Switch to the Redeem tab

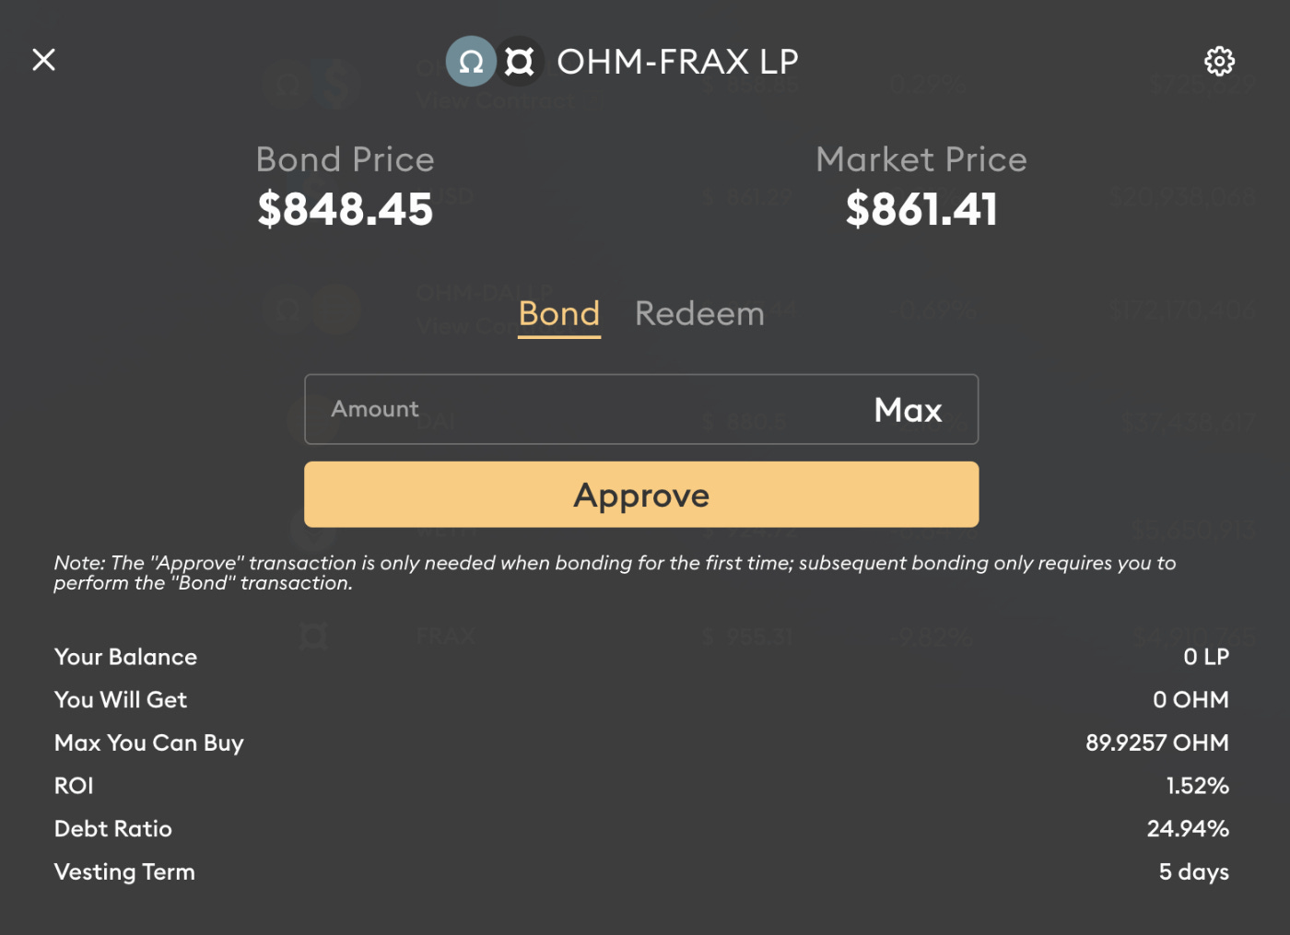(x=699, y=313)
